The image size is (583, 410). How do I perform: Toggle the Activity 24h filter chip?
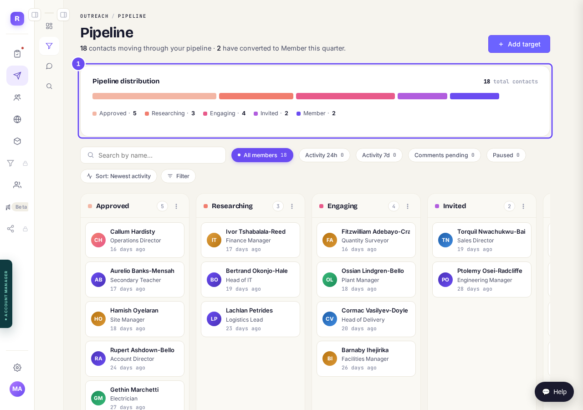click(x=324, y=155)
